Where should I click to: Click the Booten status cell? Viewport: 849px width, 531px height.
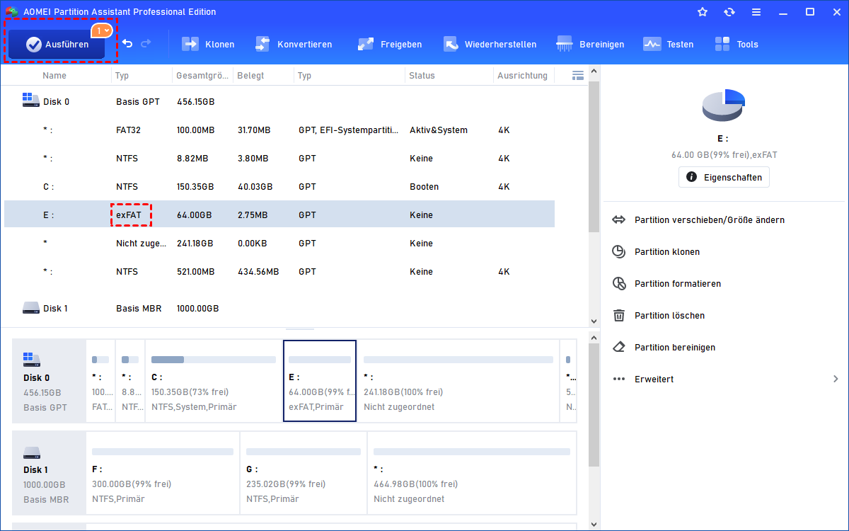(x=424, y=187)
